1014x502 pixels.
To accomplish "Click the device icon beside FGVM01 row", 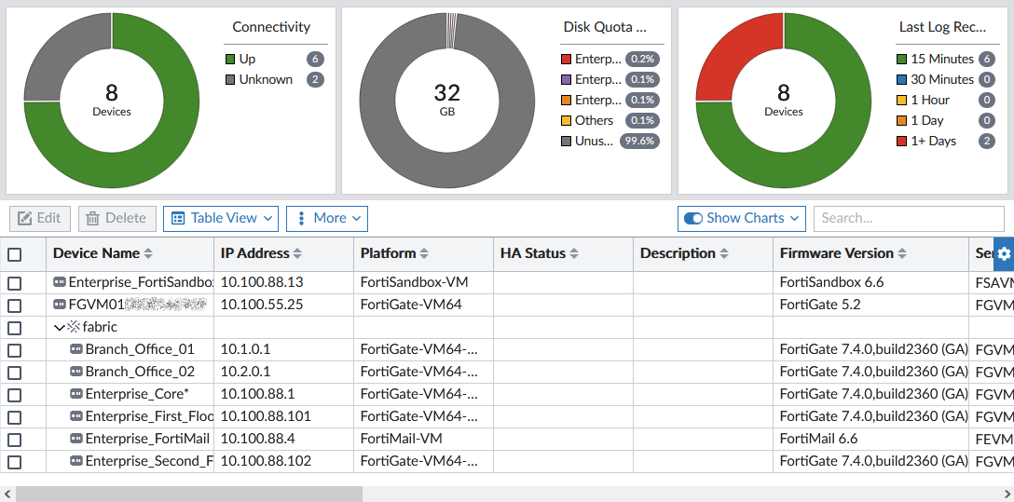I will click(x=60, y=305).
